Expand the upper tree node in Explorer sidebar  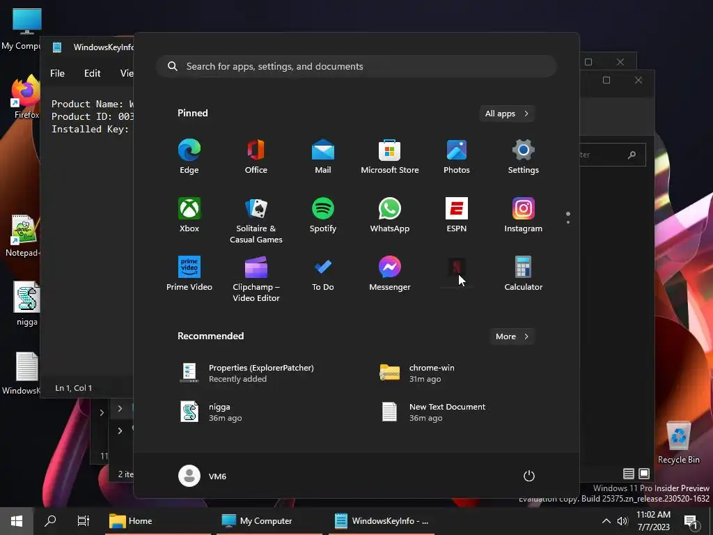click(120, 408)
